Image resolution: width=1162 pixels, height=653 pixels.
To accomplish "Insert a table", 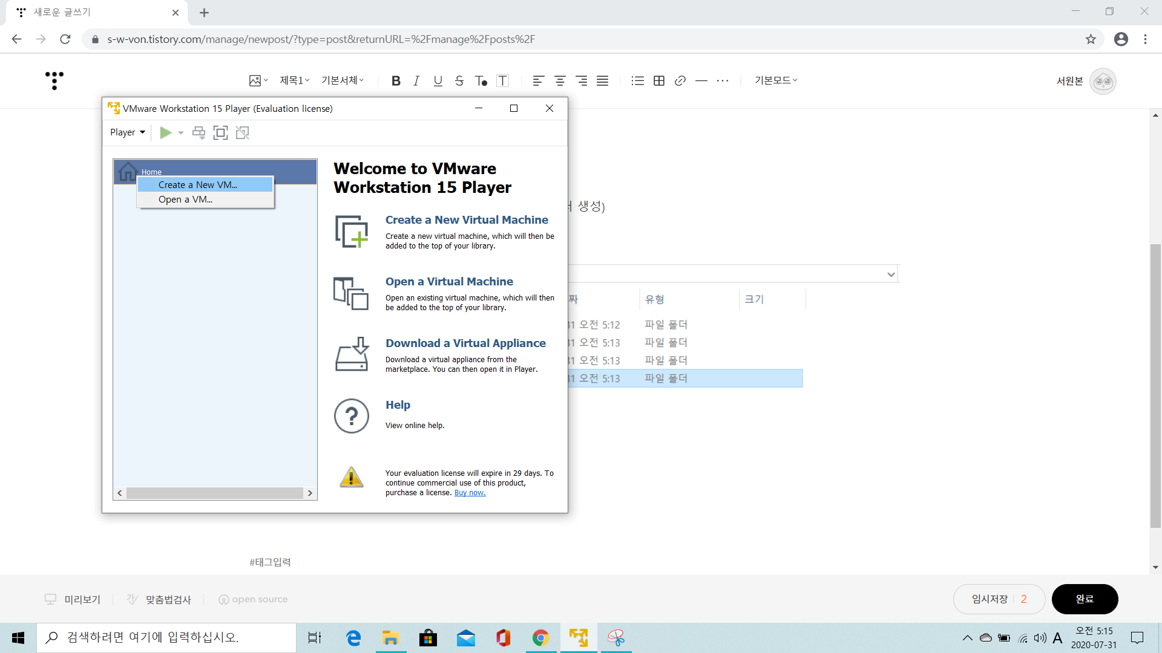I will pos(659,81).
